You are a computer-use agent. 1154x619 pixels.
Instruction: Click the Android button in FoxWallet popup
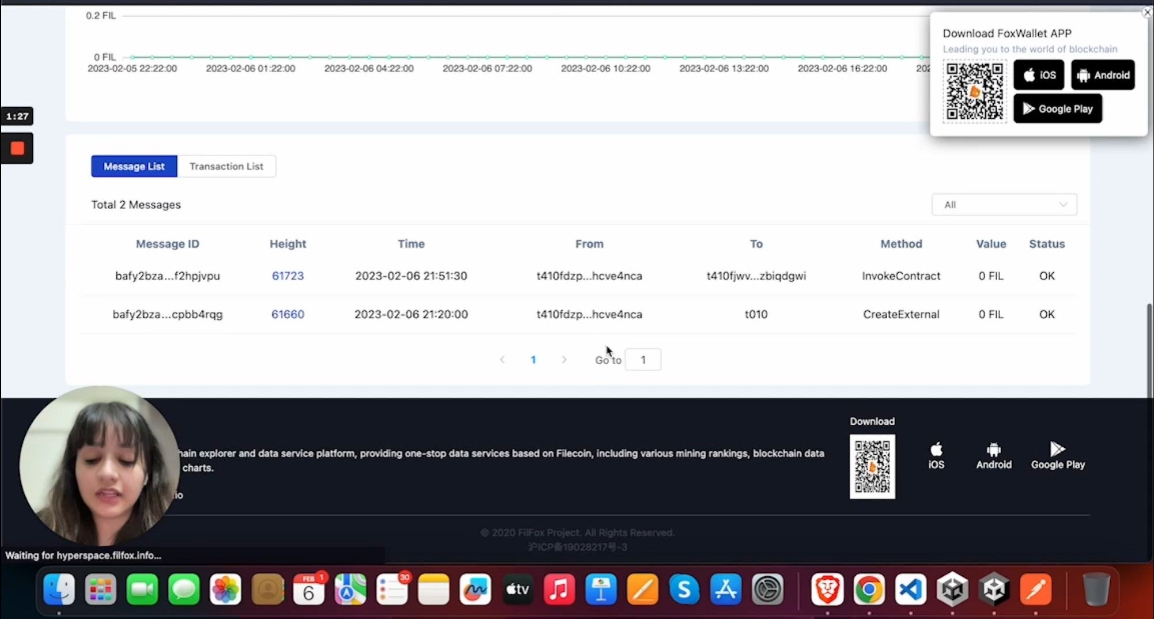pyautogui.click(x=1103, y=75)
